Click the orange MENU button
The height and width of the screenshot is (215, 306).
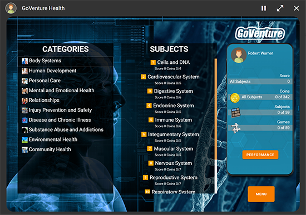pyautogui.click(x=261, y=194)
